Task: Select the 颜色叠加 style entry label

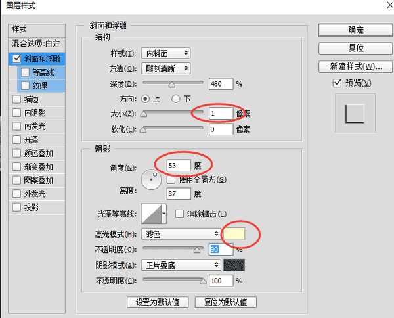Action: point(39,153)
